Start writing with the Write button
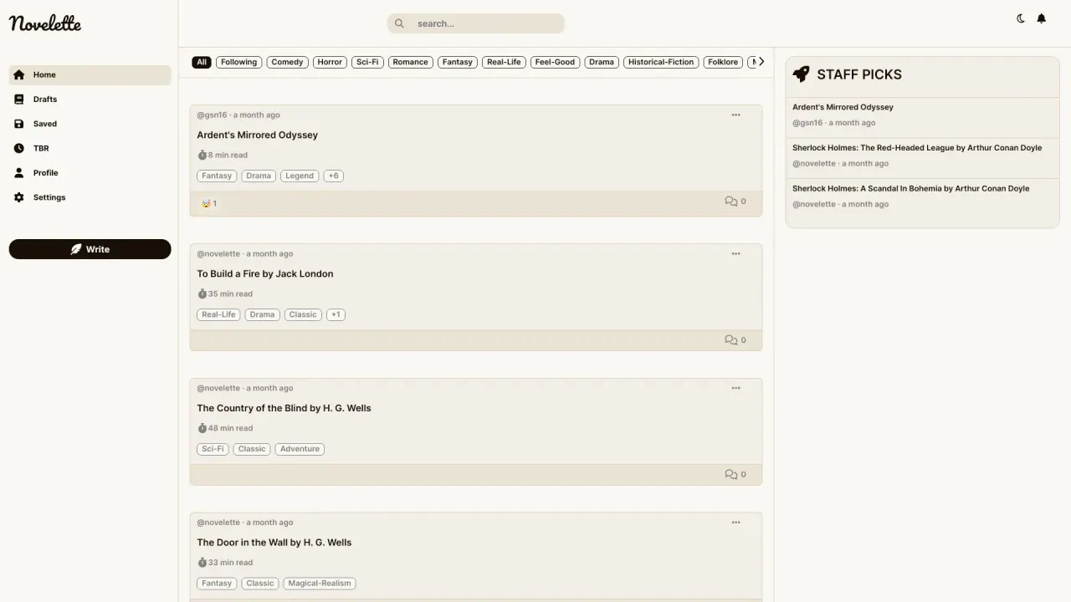1071x602 pixels. coord(90,249)
